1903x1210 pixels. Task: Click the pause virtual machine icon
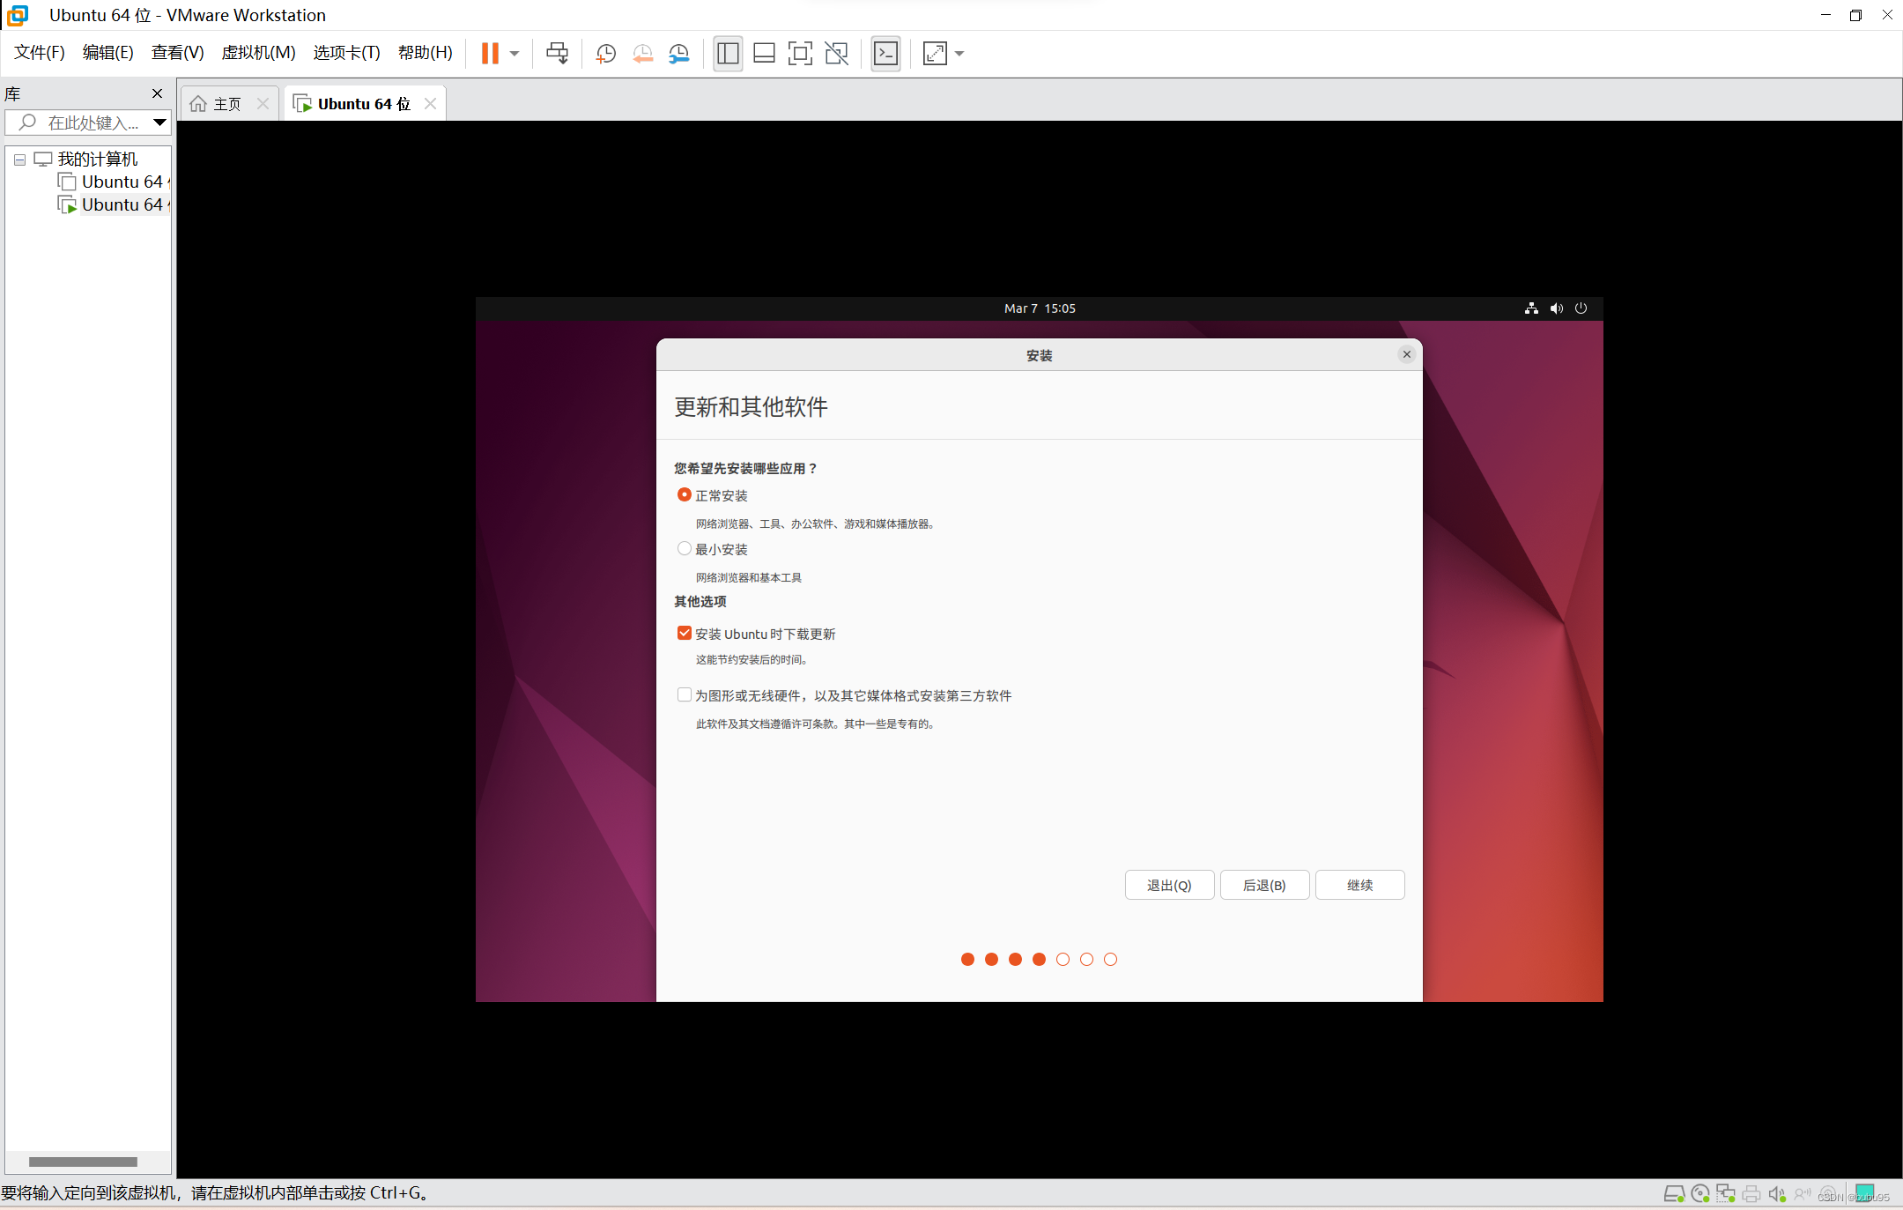pos(490,54)
